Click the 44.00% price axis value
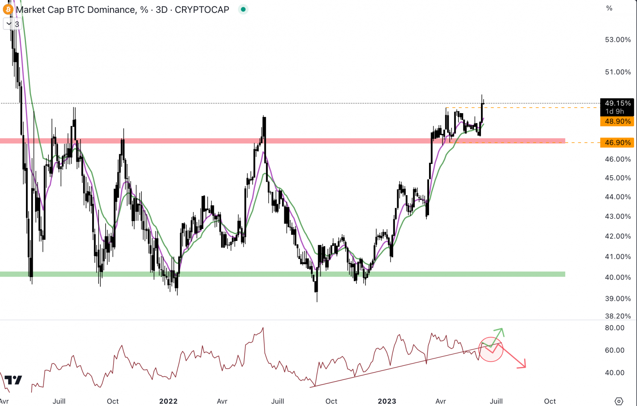 [617, 197]
